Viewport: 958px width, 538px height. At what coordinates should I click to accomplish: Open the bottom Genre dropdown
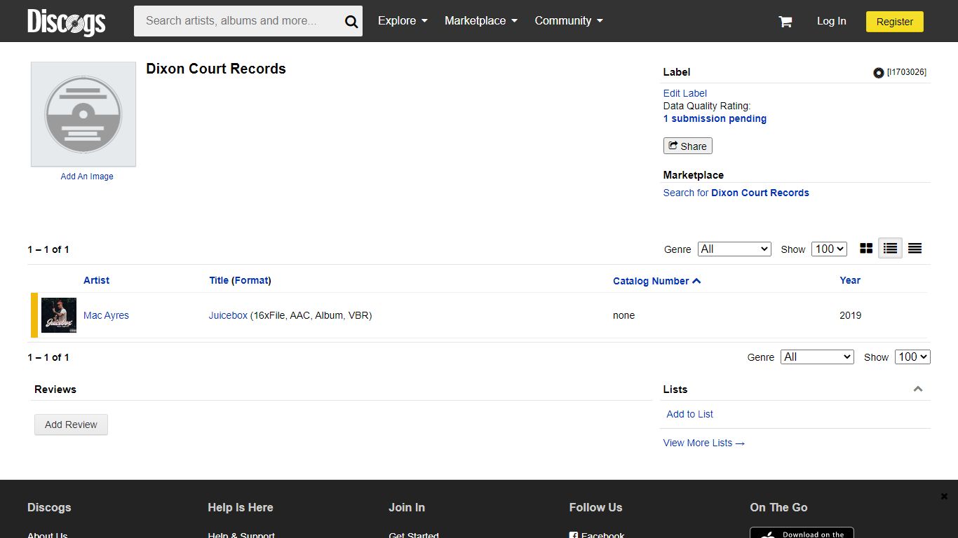pyautogui.click(x=817, y=357)
